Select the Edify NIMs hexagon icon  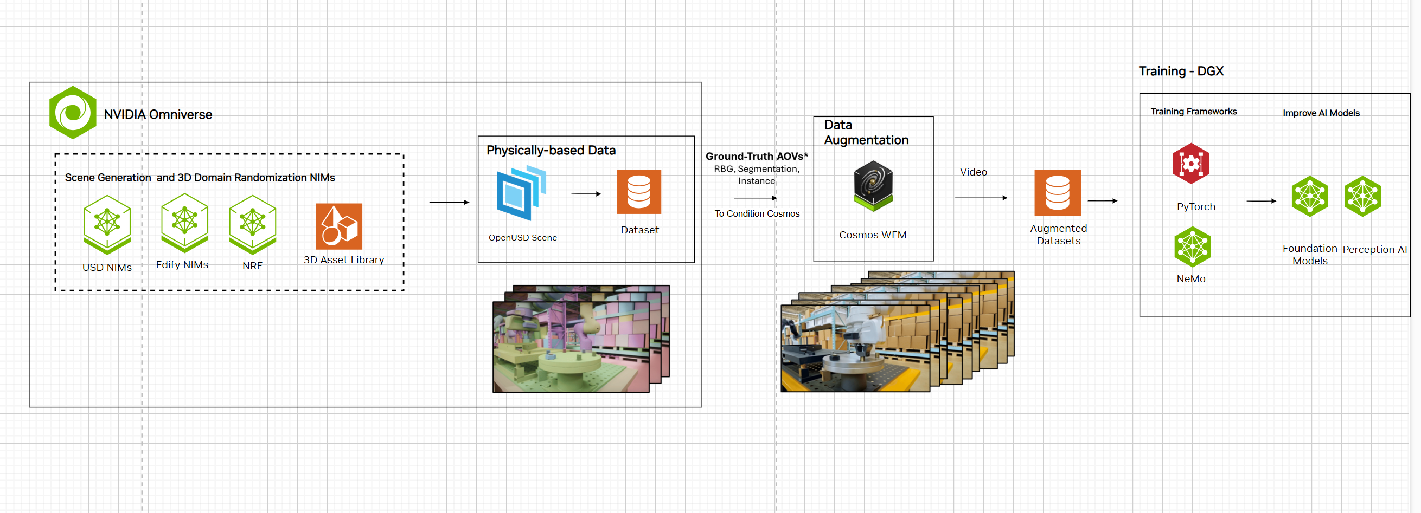click(x=184, y=222)
